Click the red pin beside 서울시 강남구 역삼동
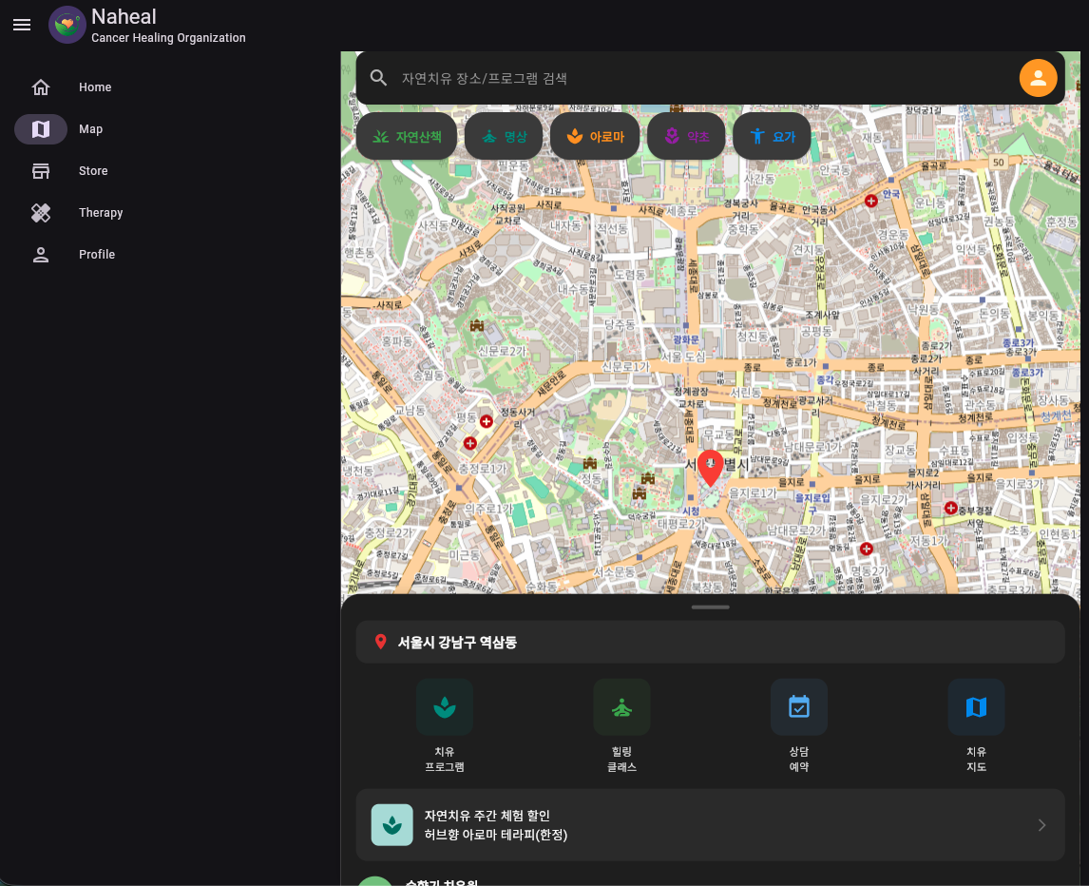The height and width of the screenshot is (886, 1089). pyautogui.click(x=381, y=642)
